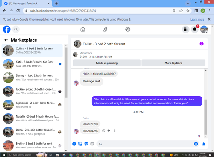
Task: Open emoji picker in message field
Action: pos(196,144)
